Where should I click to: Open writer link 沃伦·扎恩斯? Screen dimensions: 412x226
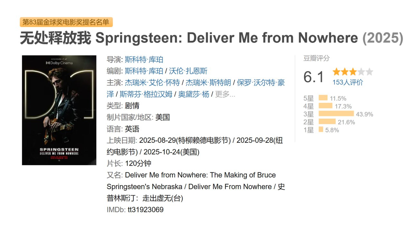[188, 71]
